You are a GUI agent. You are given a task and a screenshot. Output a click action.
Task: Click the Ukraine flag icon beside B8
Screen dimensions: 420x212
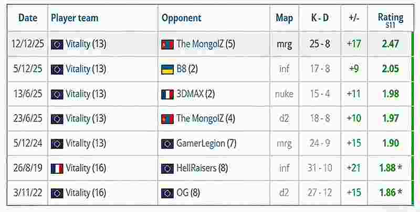(167, 69)
